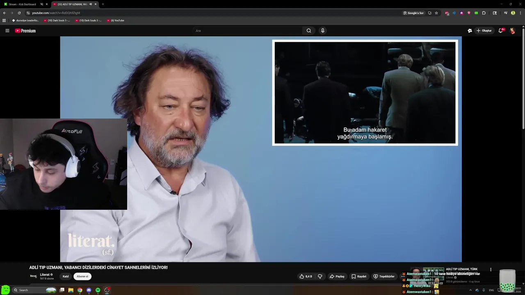Viewport: 525px width, 295px height.
Task: Subscribe with the 'Abone ol' button
Action: coord(82,276)
